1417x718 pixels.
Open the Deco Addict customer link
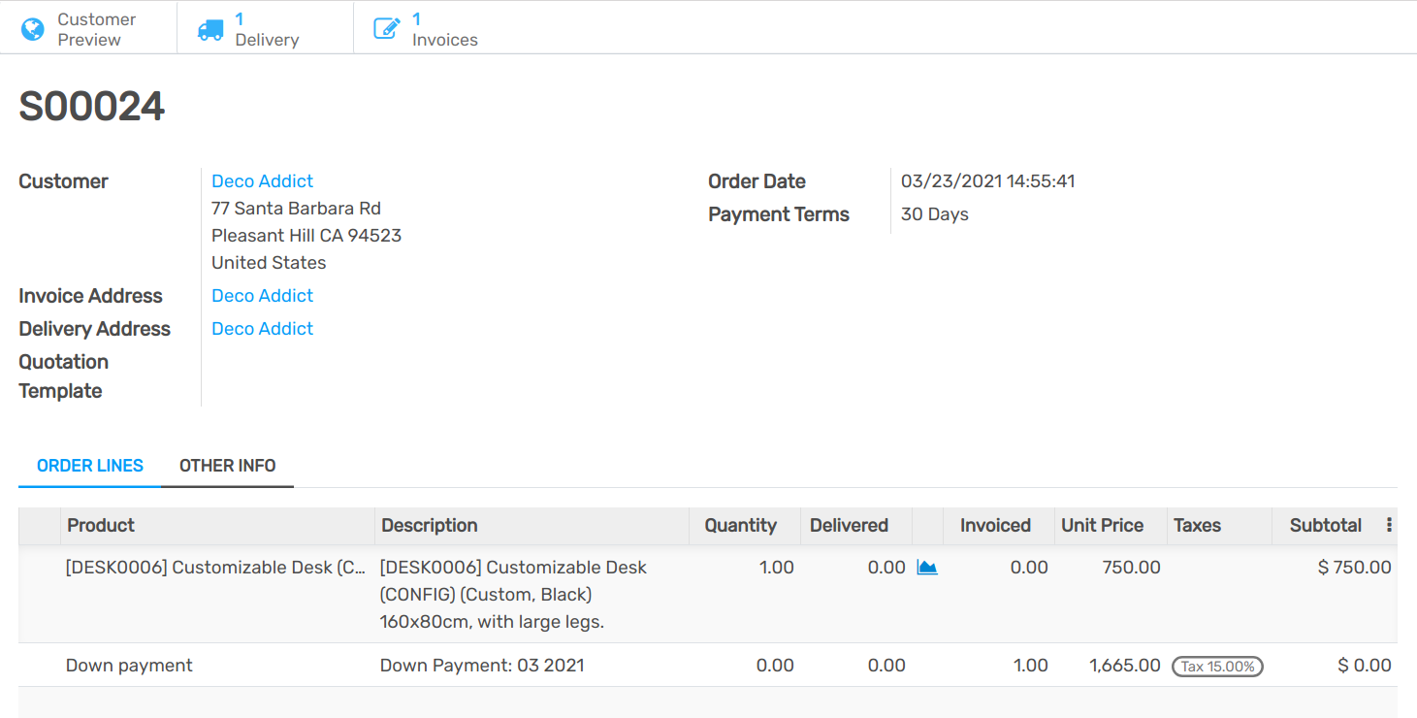point(262,180)
